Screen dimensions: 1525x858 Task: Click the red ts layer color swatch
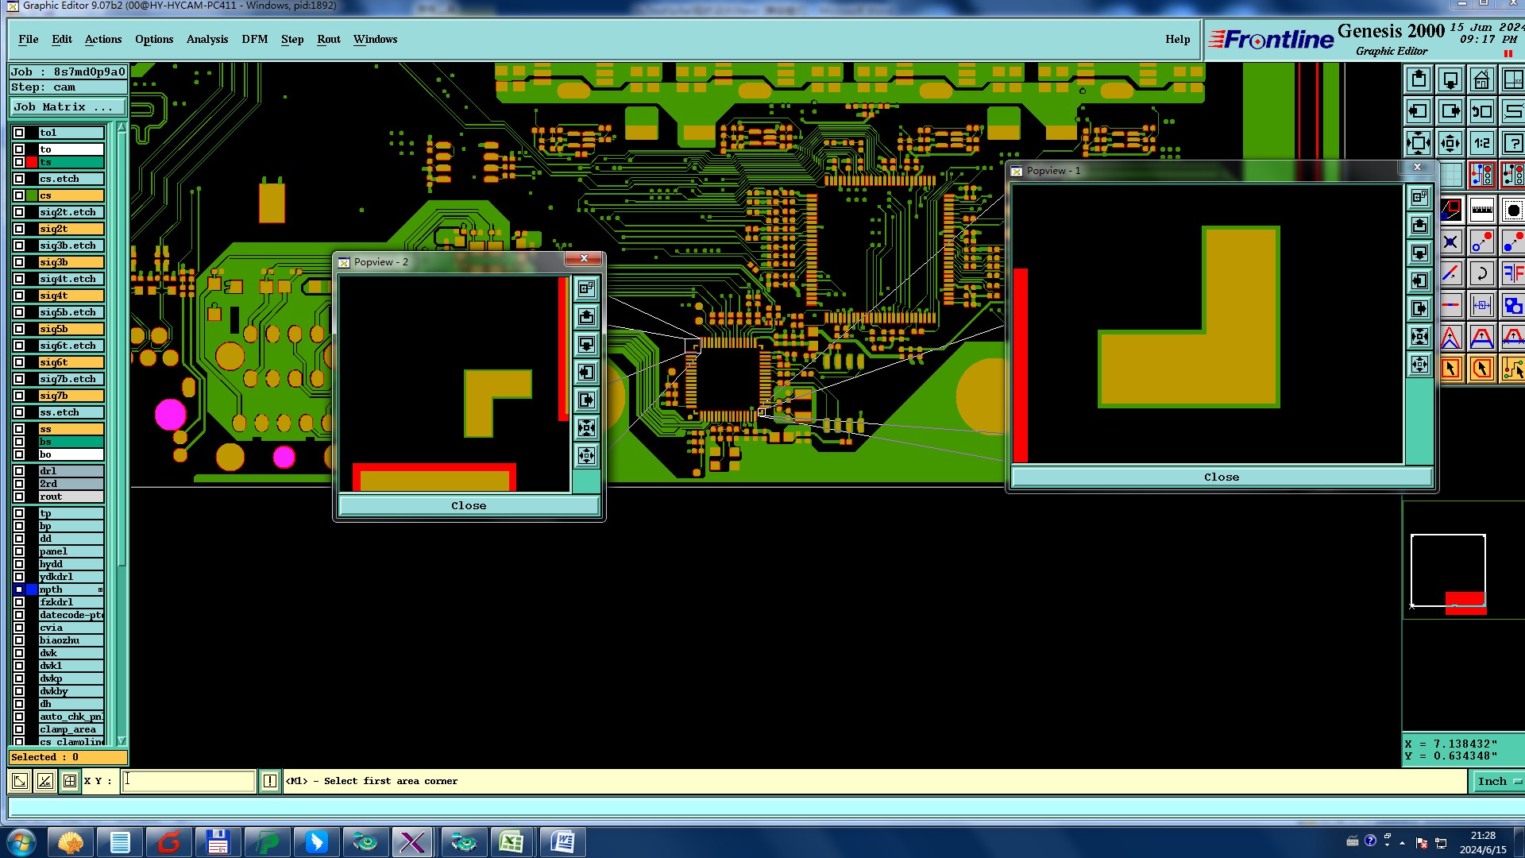click(32, 162)
